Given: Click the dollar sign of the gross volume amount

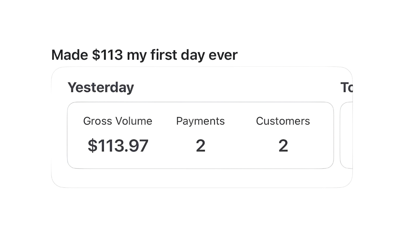Looking at the screenshot, I should [92, 146].
